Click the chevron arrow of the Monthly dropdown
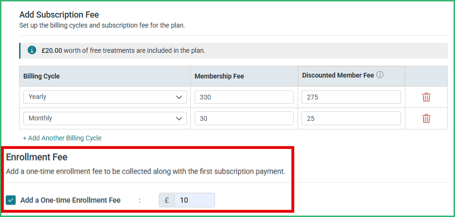 point(179,118)
